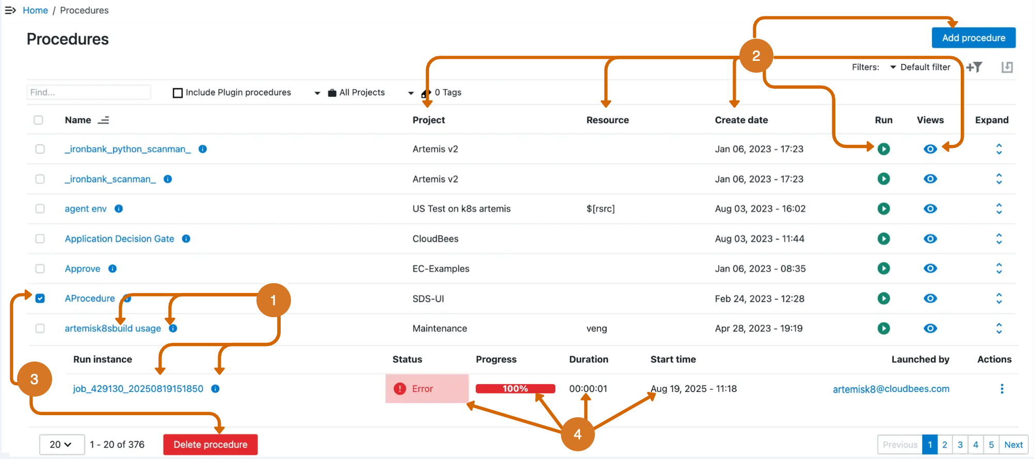Click the Find search field
Image resolution: width=1034 pixels, height=459 pixels.
point(88,92)
